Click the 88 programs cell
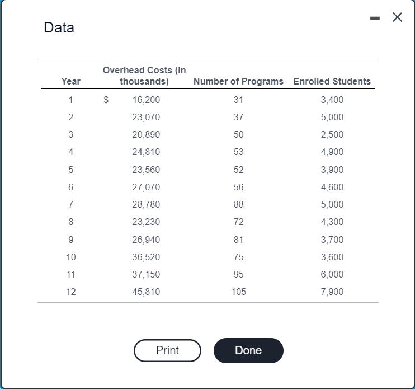This screenshot has height=389, width=415. [x=238, y=205]
